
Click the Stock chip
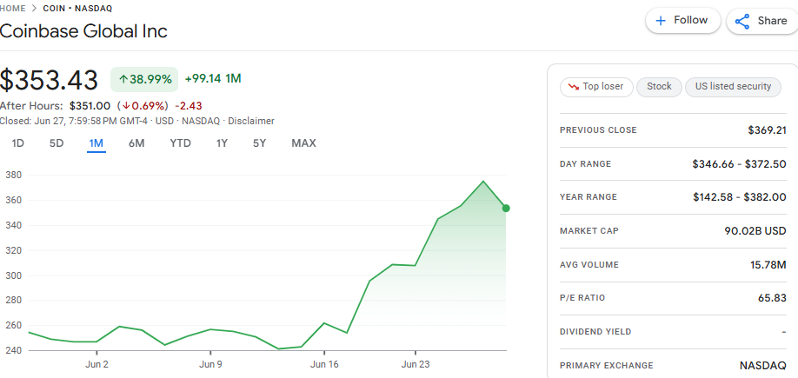point(659,87)
